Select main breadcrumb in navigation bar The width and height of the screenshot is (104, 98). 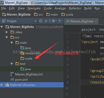52,15
